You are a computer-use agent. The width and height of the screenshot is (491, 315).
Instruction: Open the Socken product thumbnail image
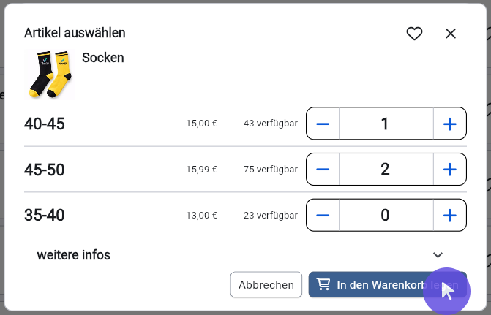click(50, 75)
